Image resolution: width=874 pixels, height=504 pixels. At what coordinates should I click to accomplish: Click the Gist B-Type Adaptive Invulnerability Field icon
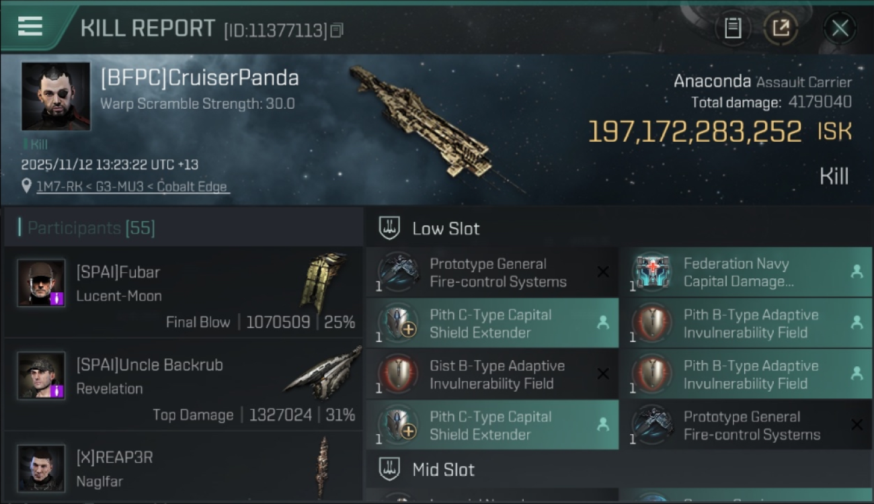(x=398, y=374)
